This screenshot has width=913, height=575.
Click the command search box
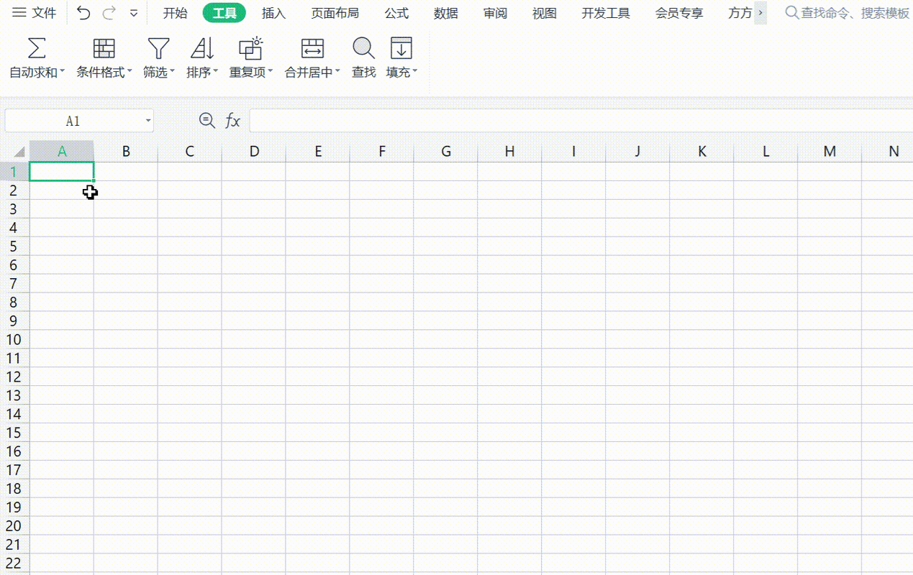[x=849, y=12]
